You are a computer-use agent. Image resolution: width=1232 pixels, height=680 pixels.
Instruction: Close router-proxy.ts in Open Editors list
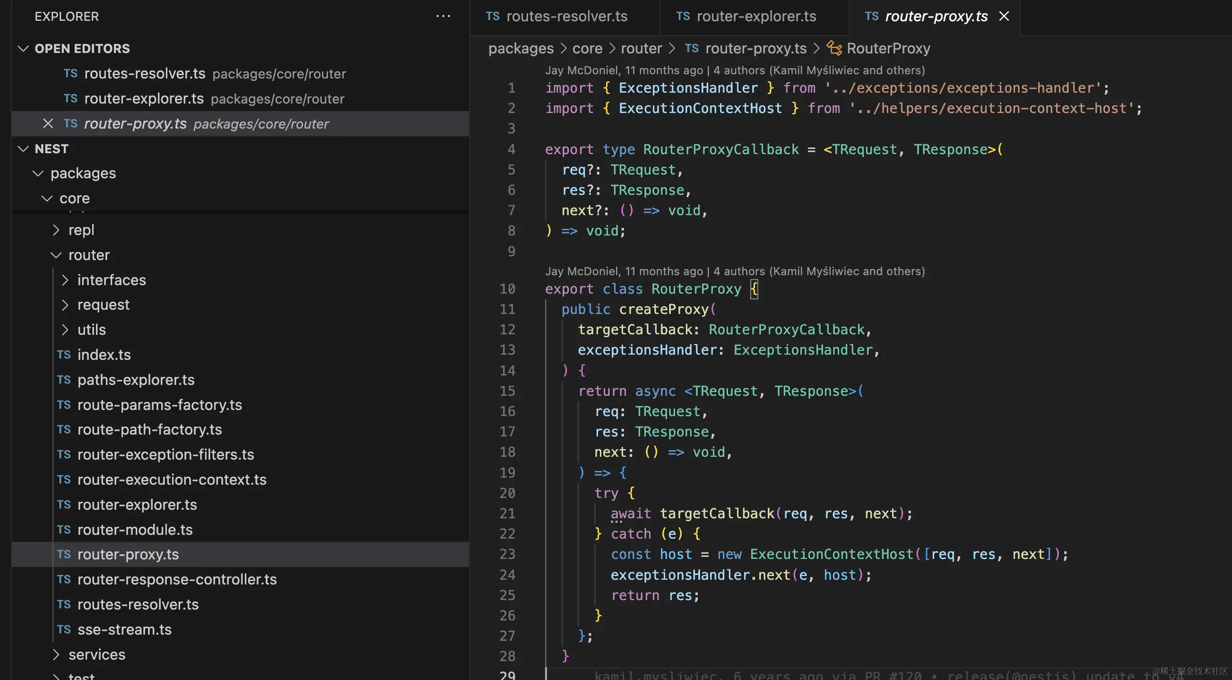[x=48, y=123]
